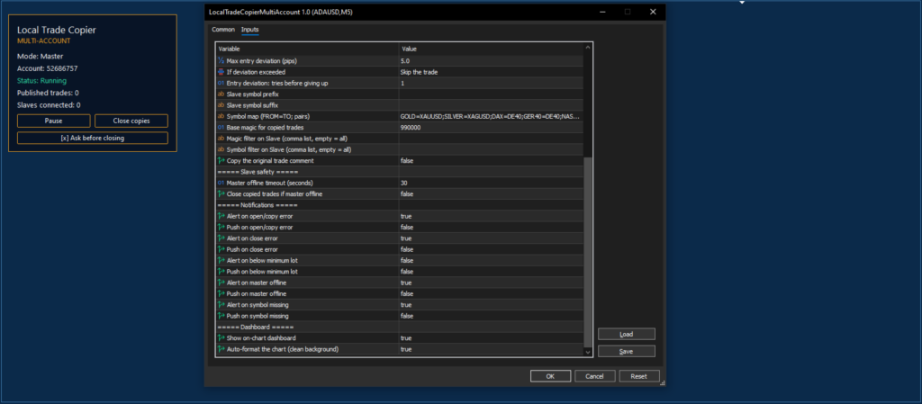The image size is (922, 404).
Task: Click the Push on symbol missing icon
Action: tap(221, 316)
